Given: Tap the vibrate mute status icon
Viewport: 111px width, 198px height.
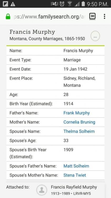Looking at the screenshot, I should click(x=55, y=4).
